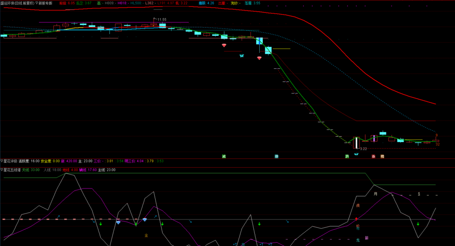This screenshot has height=246, width=455.
Task: Click the 后卫: 3.67 header value
Action: pos(84,3)
